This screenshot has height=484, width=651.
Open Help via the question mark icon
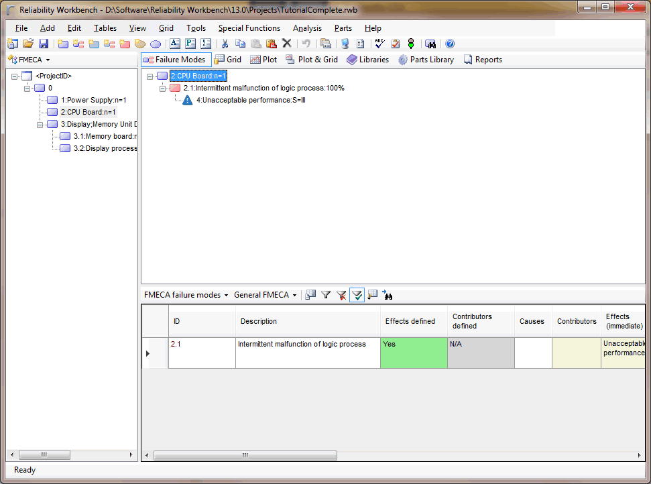click(450, 43)
